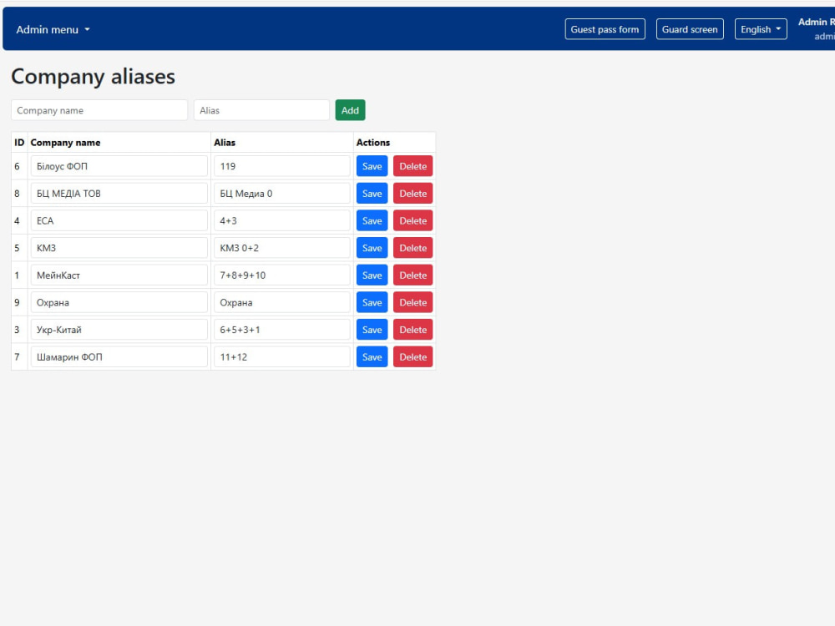Click the green Add button

[x=350, y=110]
